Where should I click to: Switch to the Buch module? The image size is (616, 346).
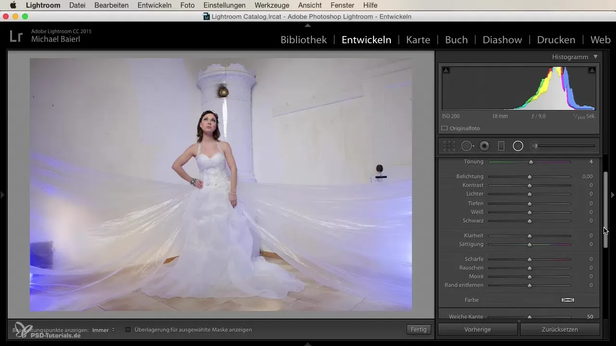pyautogui.click(x=456, y=40)
